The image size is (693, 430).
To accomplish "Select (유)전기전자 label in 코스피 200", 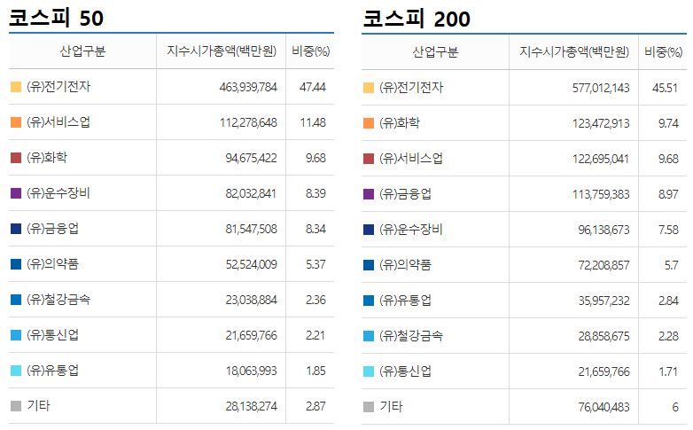I will [411, 88].
